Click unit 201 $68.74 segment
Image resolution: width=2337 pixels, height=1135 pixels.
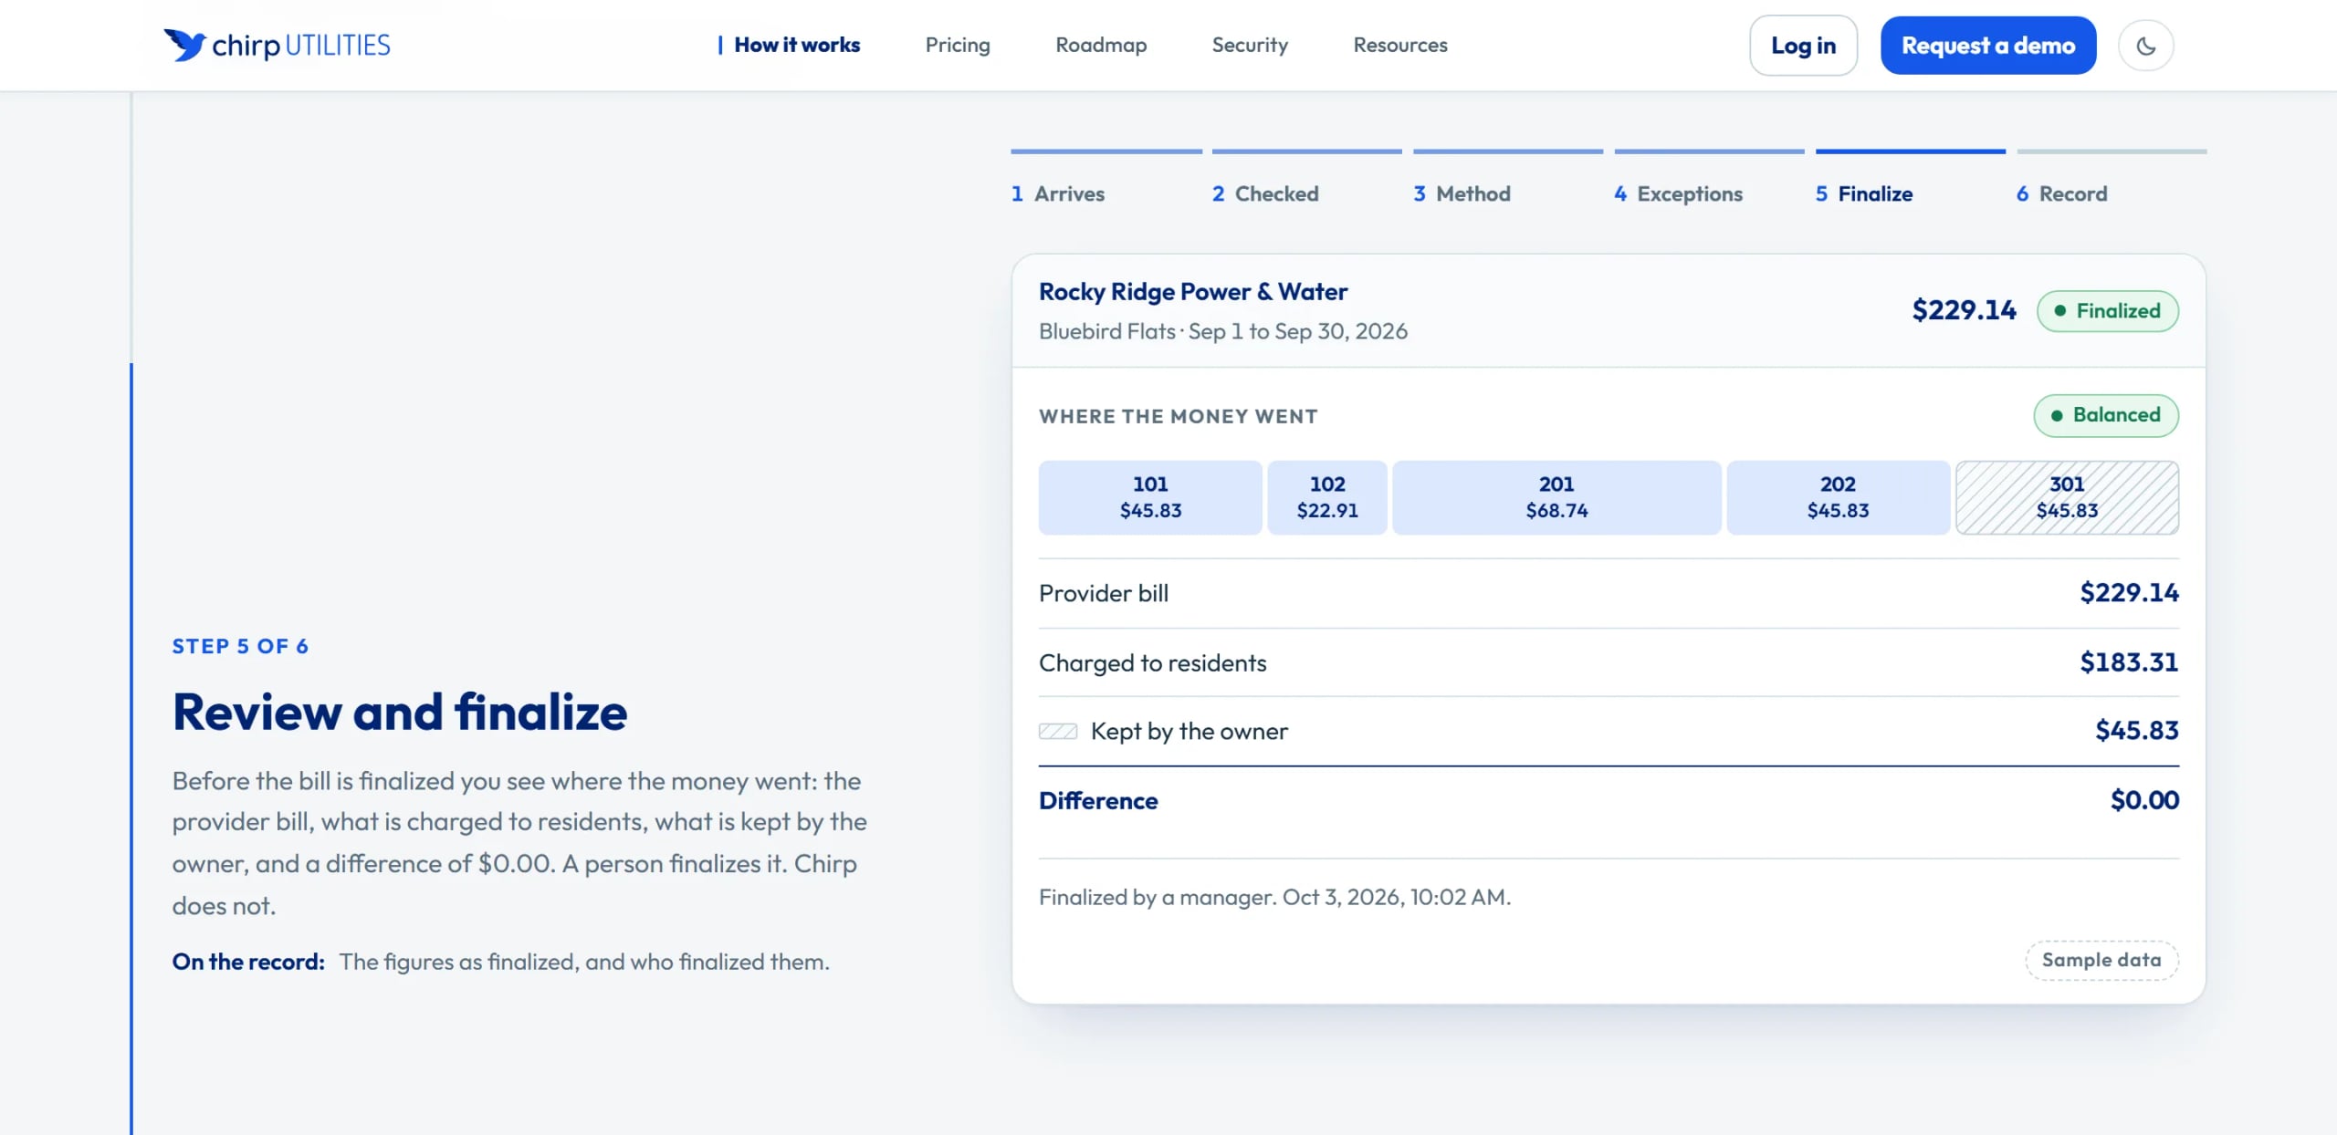coord(1556,497)
